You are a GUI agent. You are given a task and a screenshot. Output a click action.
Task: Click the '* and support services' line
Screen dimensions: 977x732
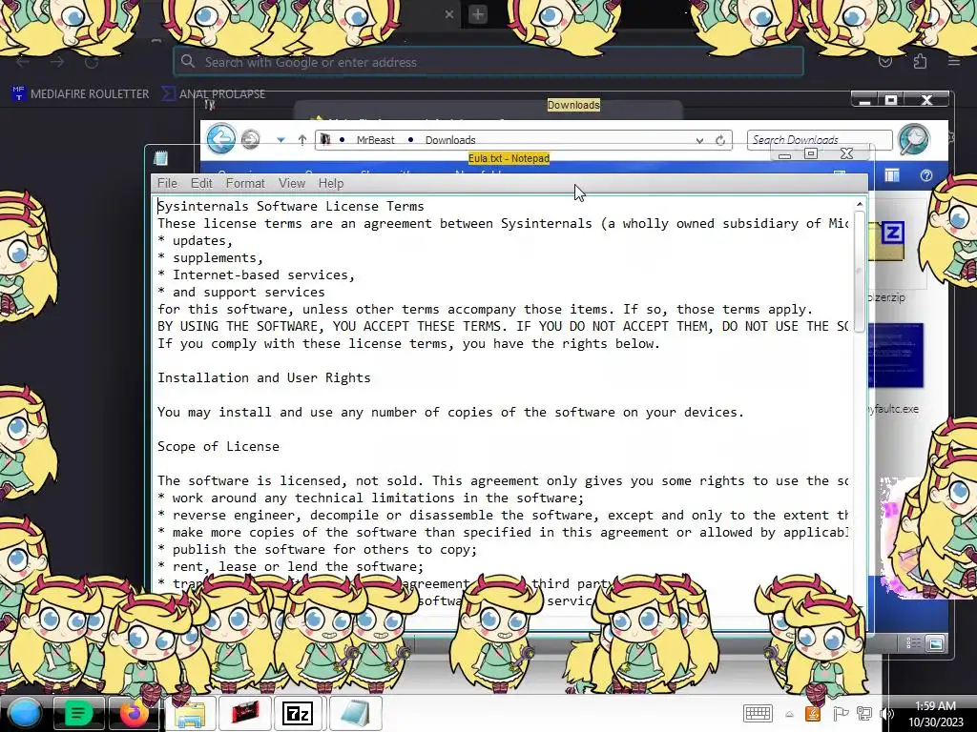(x=241, y=292)
